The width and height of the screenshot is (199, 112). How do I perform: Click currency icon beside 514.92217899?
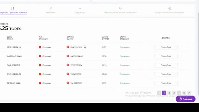click(x=68, y=83)
